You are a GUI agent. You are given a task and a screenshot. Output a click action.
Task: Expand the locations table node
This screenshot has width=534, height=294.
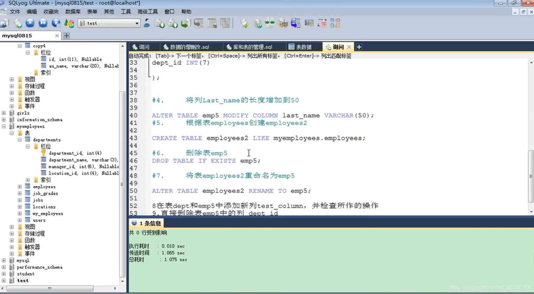coord(20,207)
